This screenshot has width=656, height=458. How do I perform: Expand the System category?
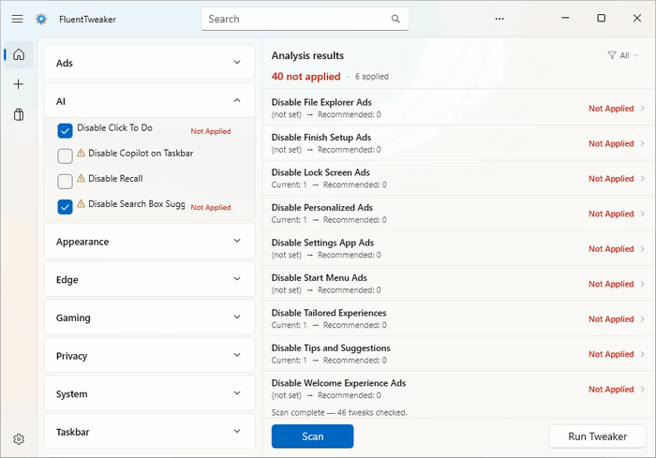click(149, 393)
